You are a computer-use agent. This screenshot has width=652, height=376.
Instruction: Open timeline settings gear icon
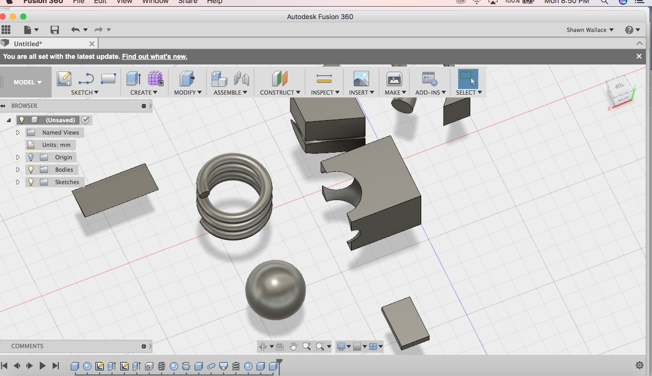[639, 365]
